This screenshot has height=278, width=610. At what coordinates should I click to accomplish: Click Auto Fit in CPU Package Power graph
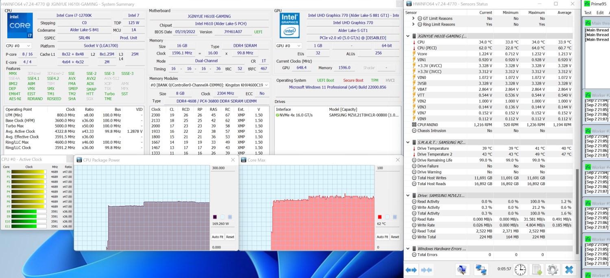[218, 237]
